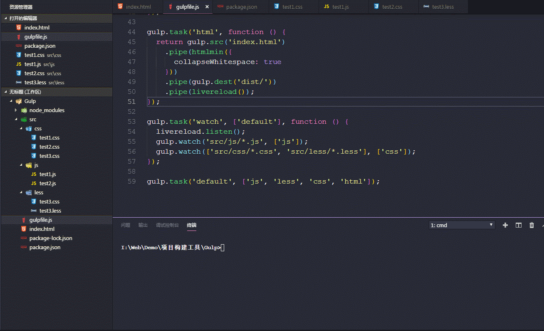Click the plus icon to add new terminal
The height and width of the screenshot is (331, 544).
pyautogui.click(x=505, y=225)
